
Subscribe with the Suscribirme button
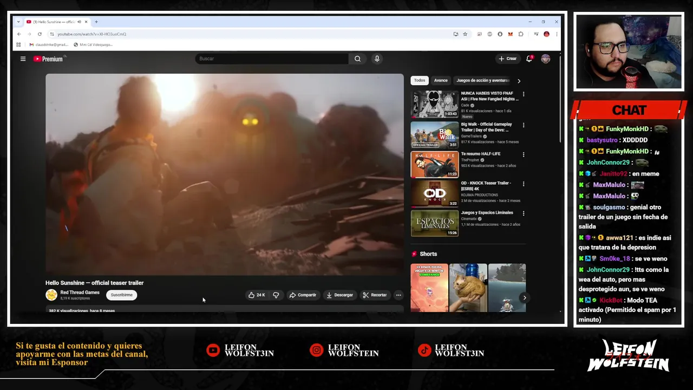(121, 295)
